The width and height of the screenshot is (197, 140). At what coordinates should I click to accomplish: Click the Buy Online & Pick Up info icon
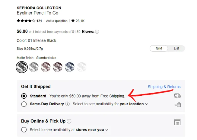pyautogui.click(x=69, y=121)
